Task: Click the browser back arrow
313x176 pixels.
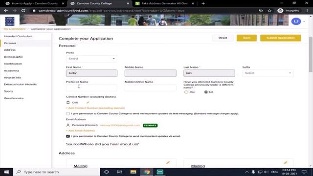Action: click(6, 11)
